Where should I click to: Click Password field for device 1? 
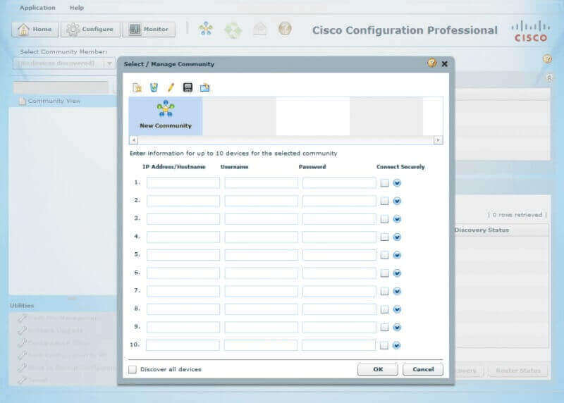(339, 182)
